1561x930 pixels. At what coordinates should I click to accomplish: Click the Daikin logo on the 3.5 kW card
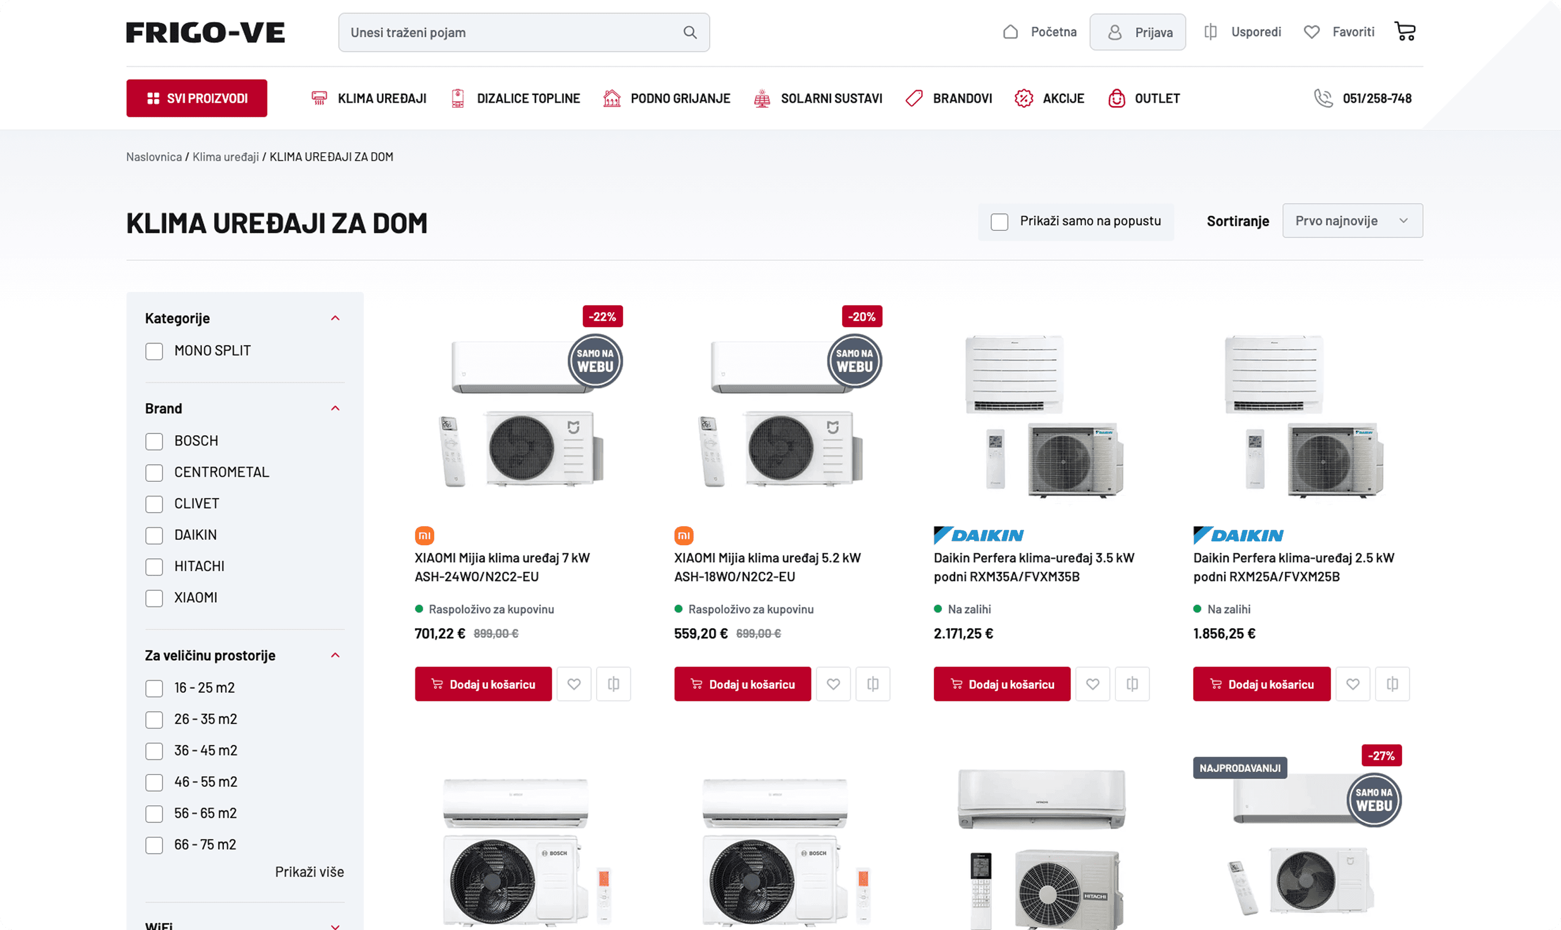(x=978, y=535)
